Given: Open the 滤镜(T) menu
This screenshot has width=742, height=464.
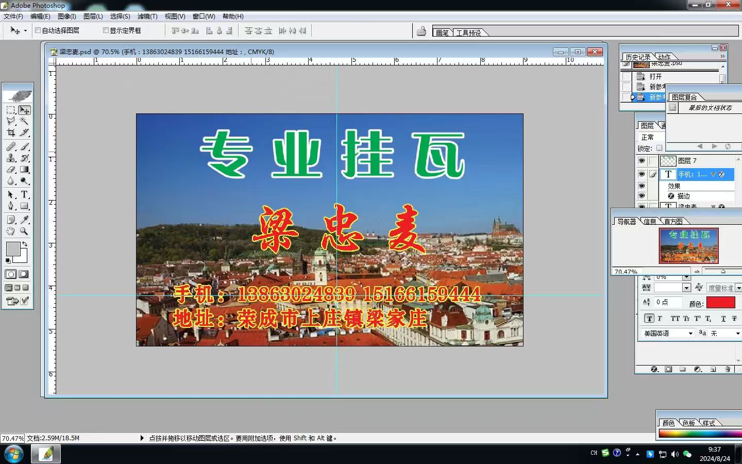Looking at the screenshot, I should [147, 16].
